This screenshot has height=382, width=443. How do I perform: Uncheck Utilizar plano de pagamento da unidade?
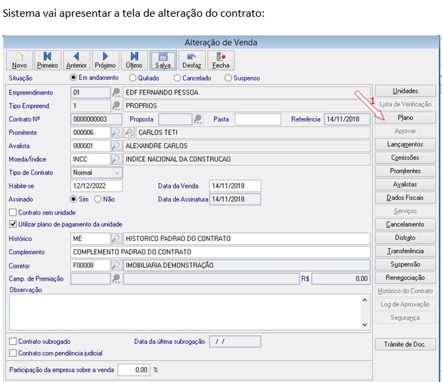point(13,224)
